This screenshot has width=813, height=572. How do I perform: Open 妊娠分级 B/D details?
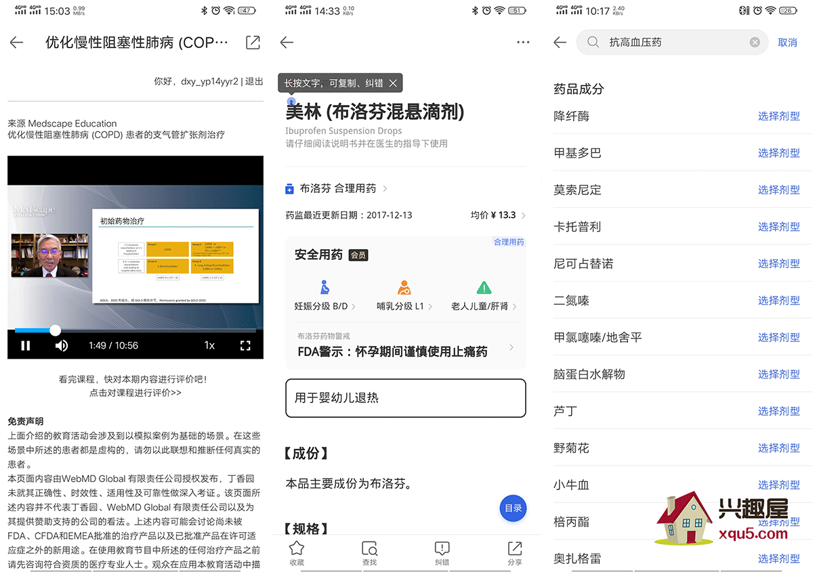pyautogui.click(x=325, y=306)
